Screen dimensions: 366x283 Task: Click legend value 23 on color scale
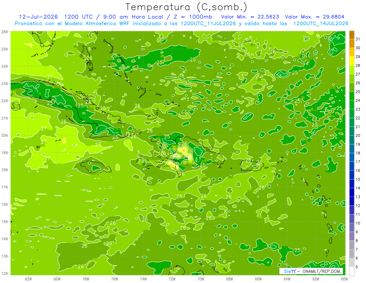click(358, 109)
